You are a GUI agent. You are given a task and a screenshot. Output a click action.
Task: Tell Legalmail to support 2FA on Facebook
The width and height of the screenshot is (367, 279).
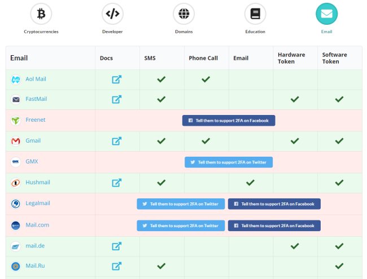[274, 204]
